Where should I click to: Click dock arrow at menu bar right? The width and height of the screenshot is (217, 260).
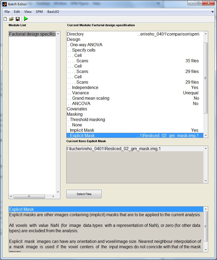(x=212, y=11)
